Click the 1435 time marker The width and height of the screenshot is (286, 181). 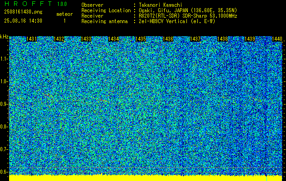pos(140,38)
